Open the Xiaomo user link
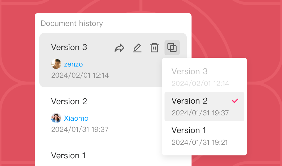 click(x=76, y=118)
